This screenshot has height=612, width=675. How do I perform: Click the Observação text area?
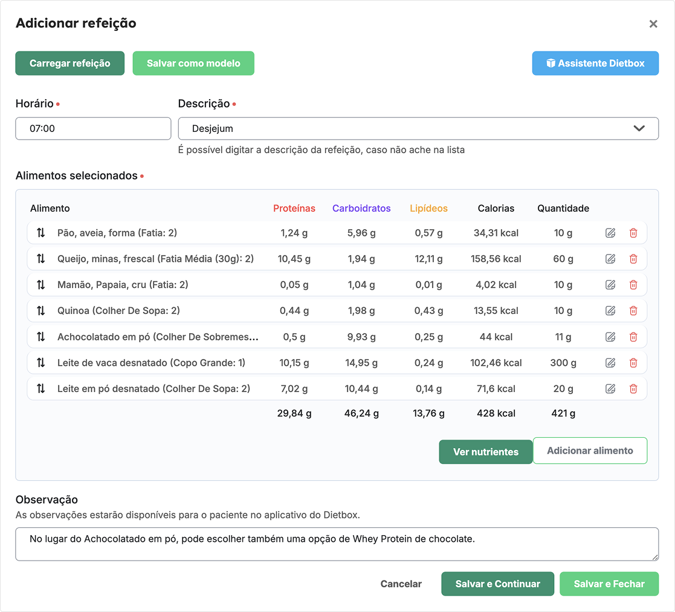337,544
